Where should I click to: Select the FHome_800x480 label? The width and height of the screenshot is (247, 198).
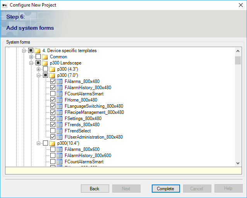pos(81,100)
